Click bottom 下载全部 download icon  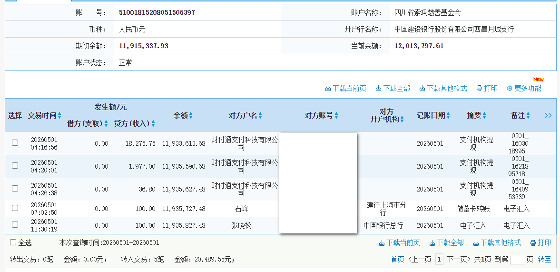[432, 243]
